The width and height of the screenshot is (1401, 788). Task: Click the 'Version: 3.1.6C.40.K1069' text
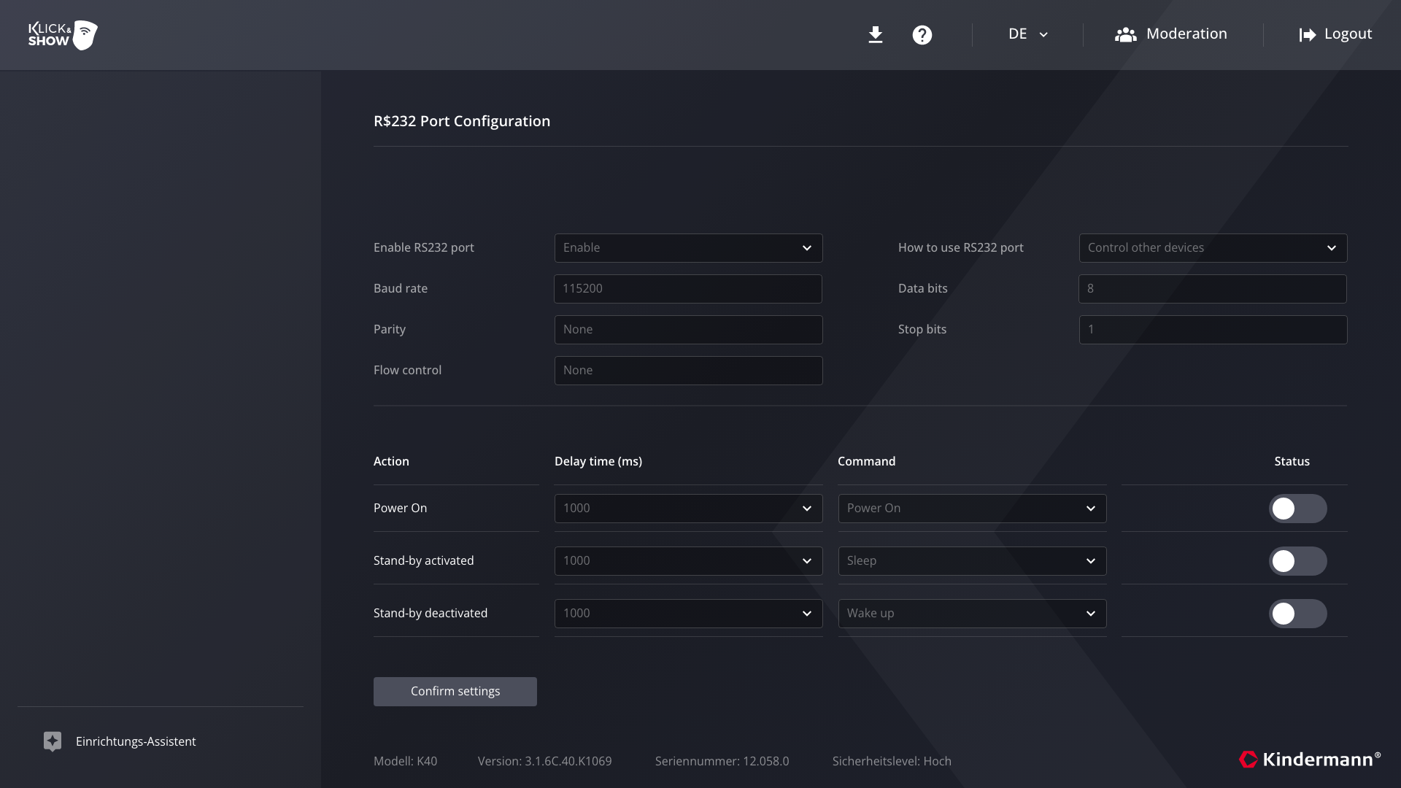tap(544, 761)
